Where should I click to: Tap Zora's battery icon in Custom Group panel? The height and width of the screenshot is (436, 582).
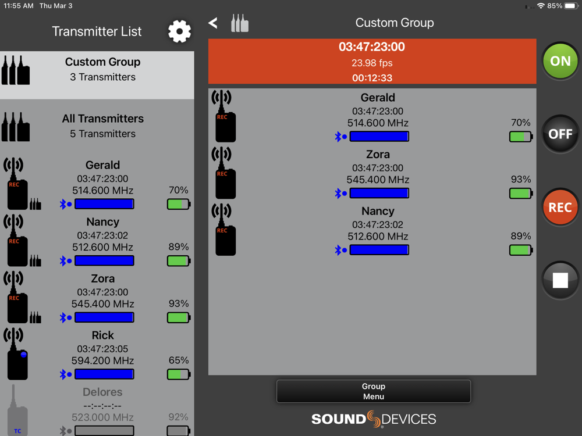(521, 193)
